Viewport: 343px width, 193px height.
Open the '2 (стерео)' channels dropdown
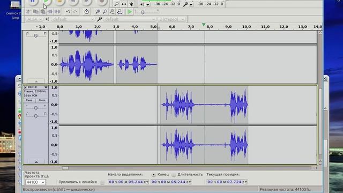click(x=172, y=19)
